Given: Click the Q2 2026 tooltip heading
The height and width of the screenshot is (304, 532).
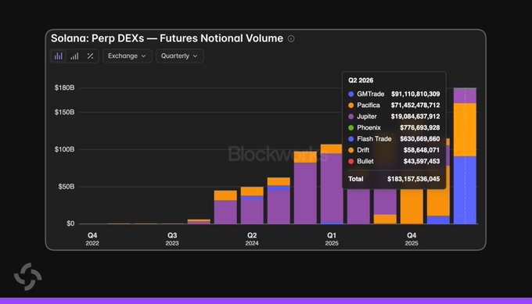Looking at the screenshot, I should [x=361, y=80].
